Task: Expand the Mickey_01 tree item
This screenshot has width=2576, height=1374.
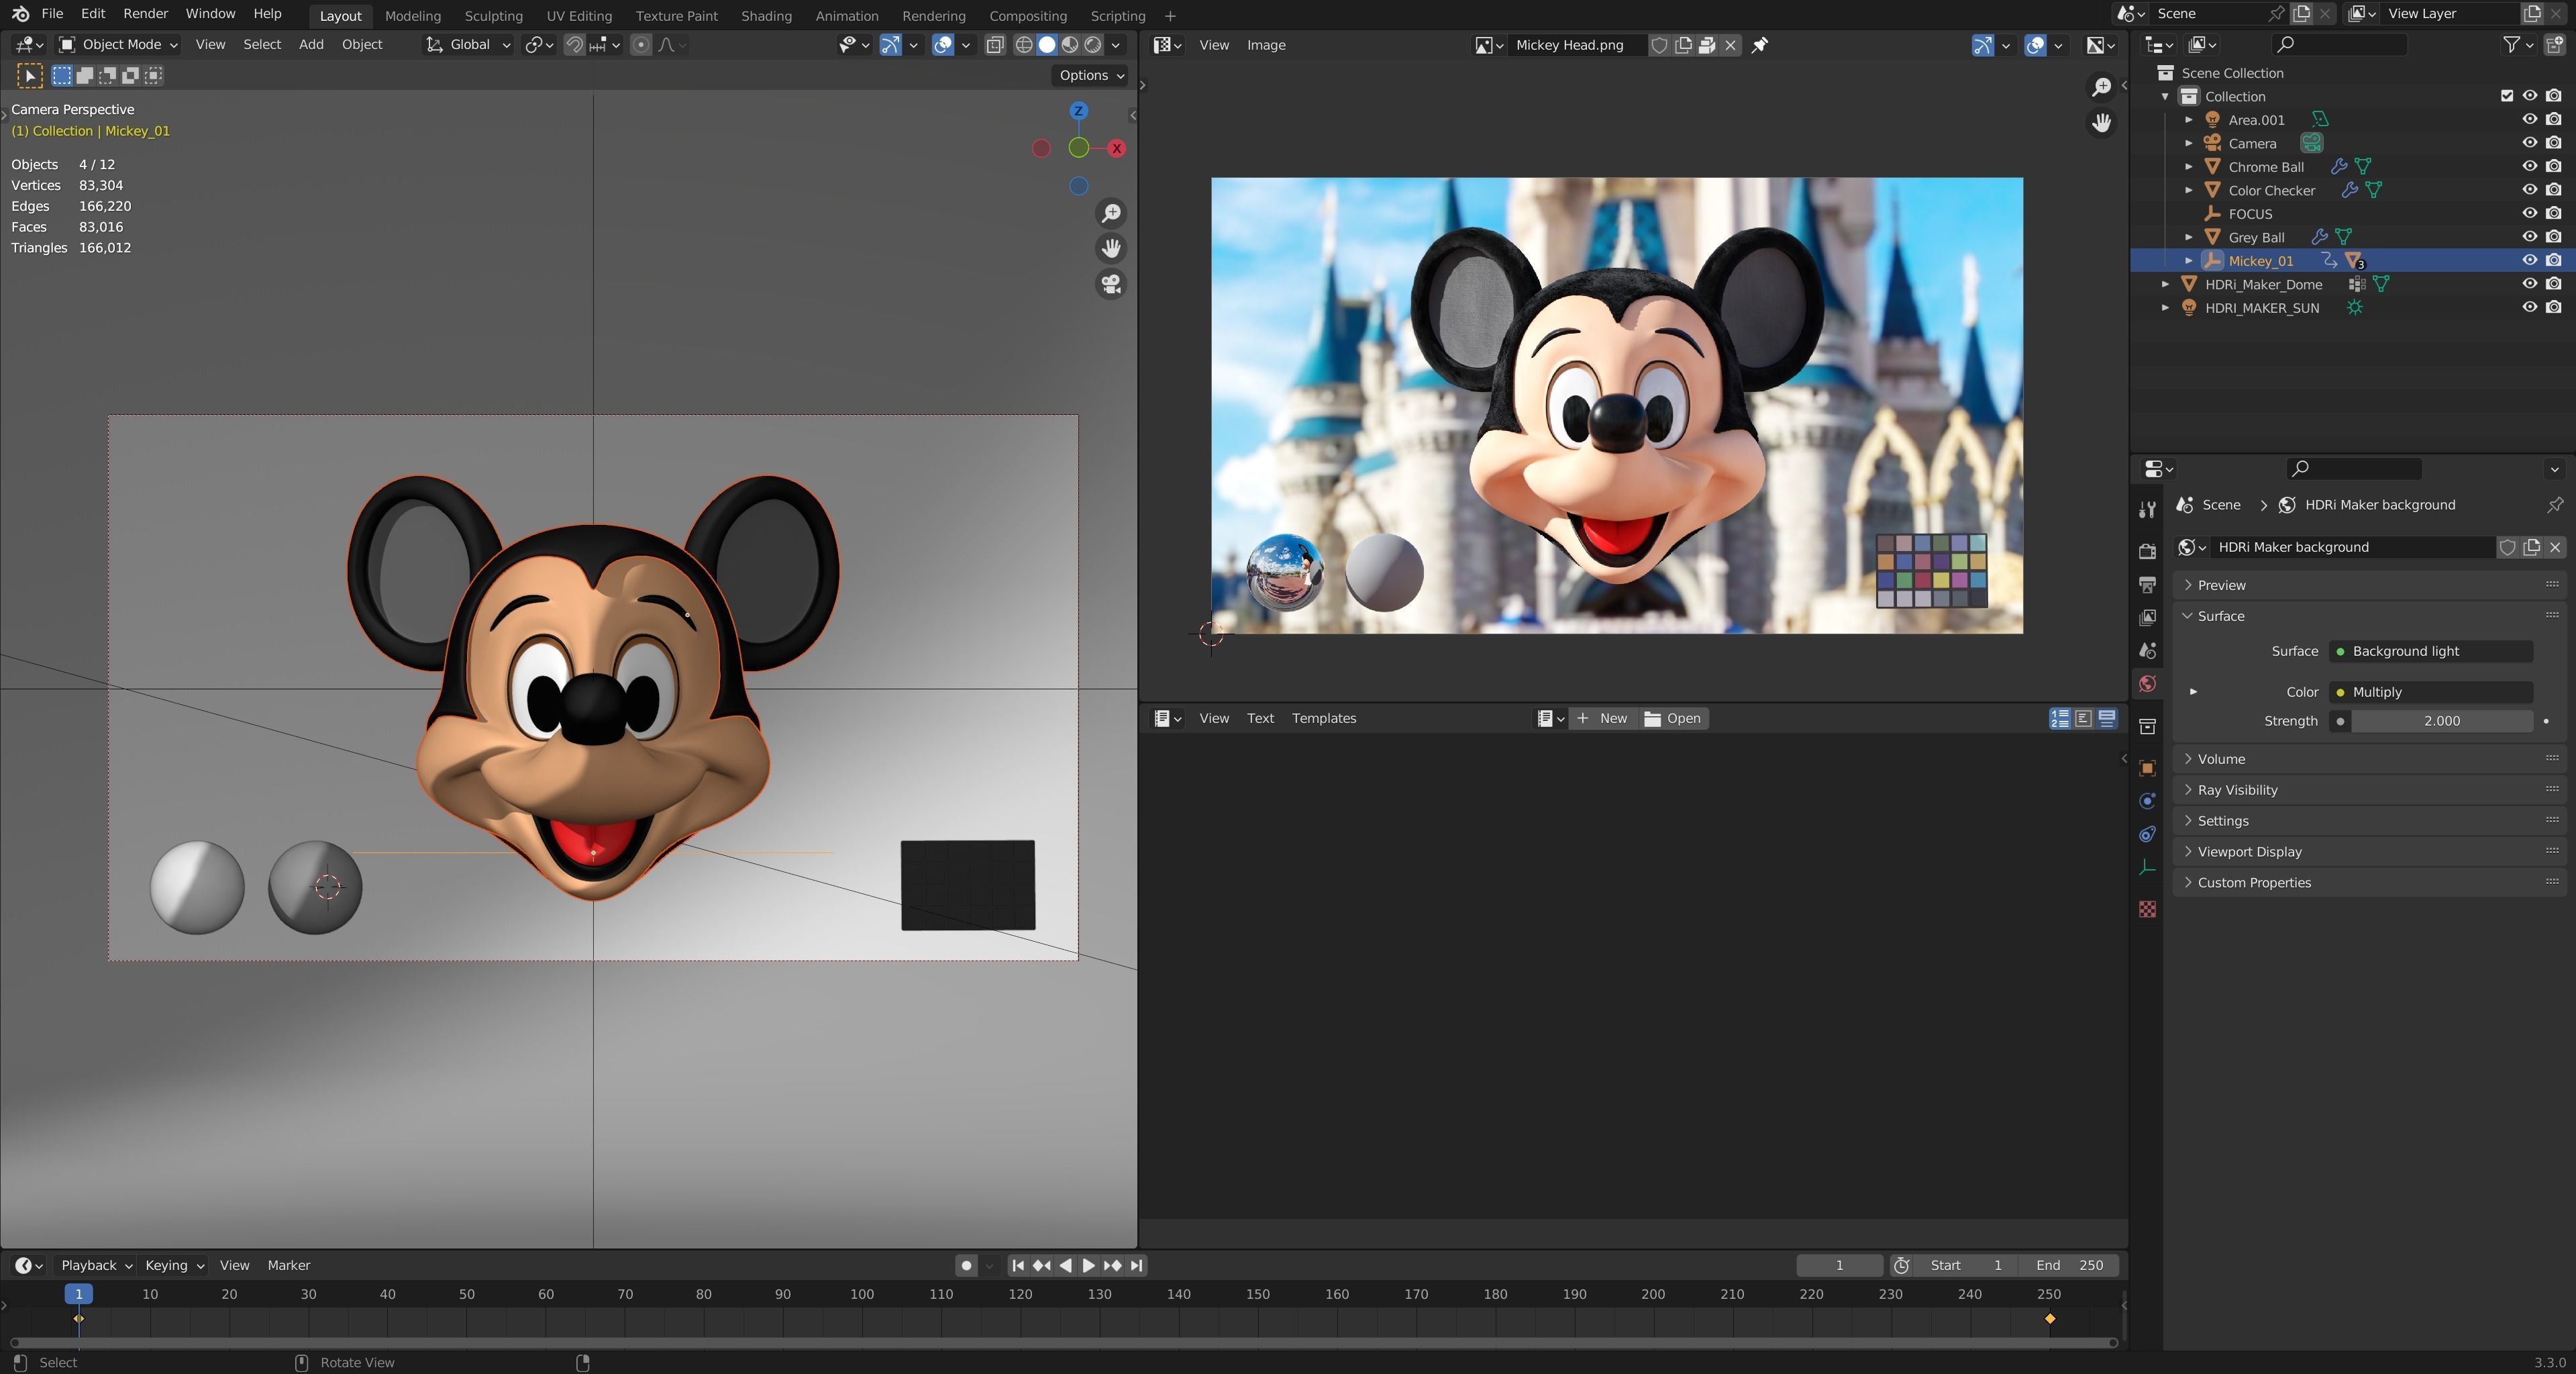Action: coord(2189,261)
